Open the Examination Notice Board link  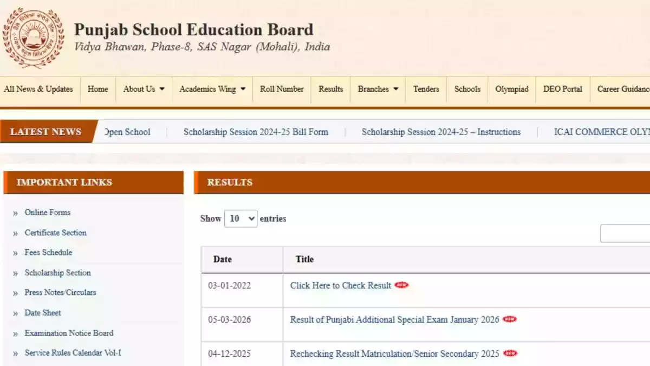coord(69,333)
